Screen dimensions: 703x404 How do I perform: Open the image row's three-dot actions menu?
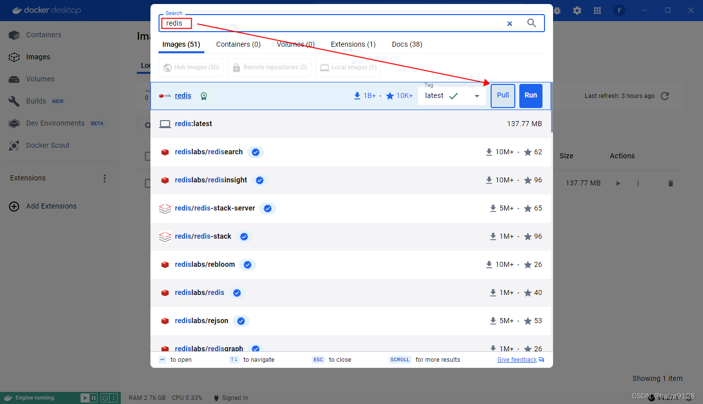[x=638, y=183]
